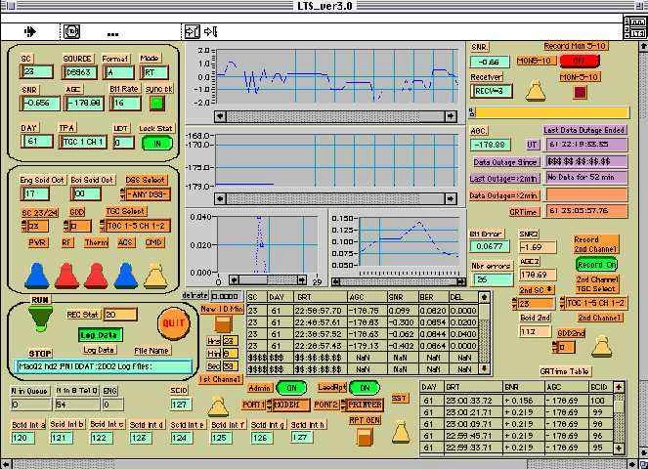The width and height of the screenshot is (648, 469).
Task: Toggle the red MON5-10 ON switch
Action: (x=580, y=60)
